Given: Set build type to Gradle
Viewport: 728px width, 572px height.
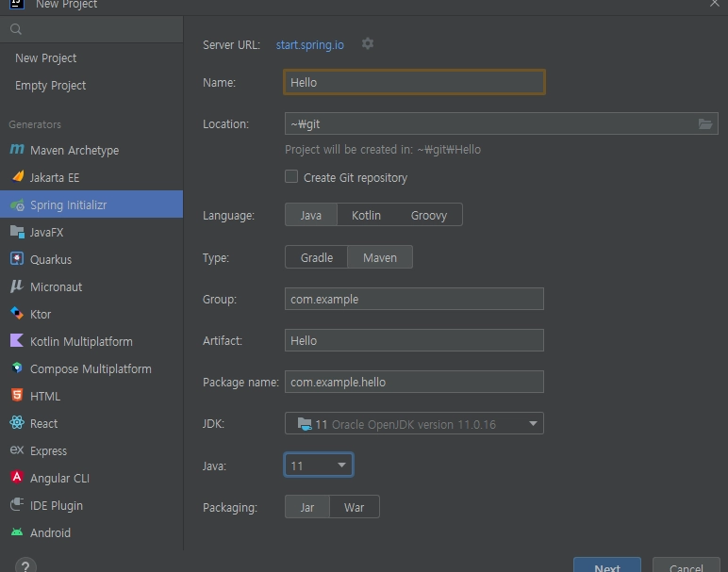Looking at the screenshot, I should [317, 257].
